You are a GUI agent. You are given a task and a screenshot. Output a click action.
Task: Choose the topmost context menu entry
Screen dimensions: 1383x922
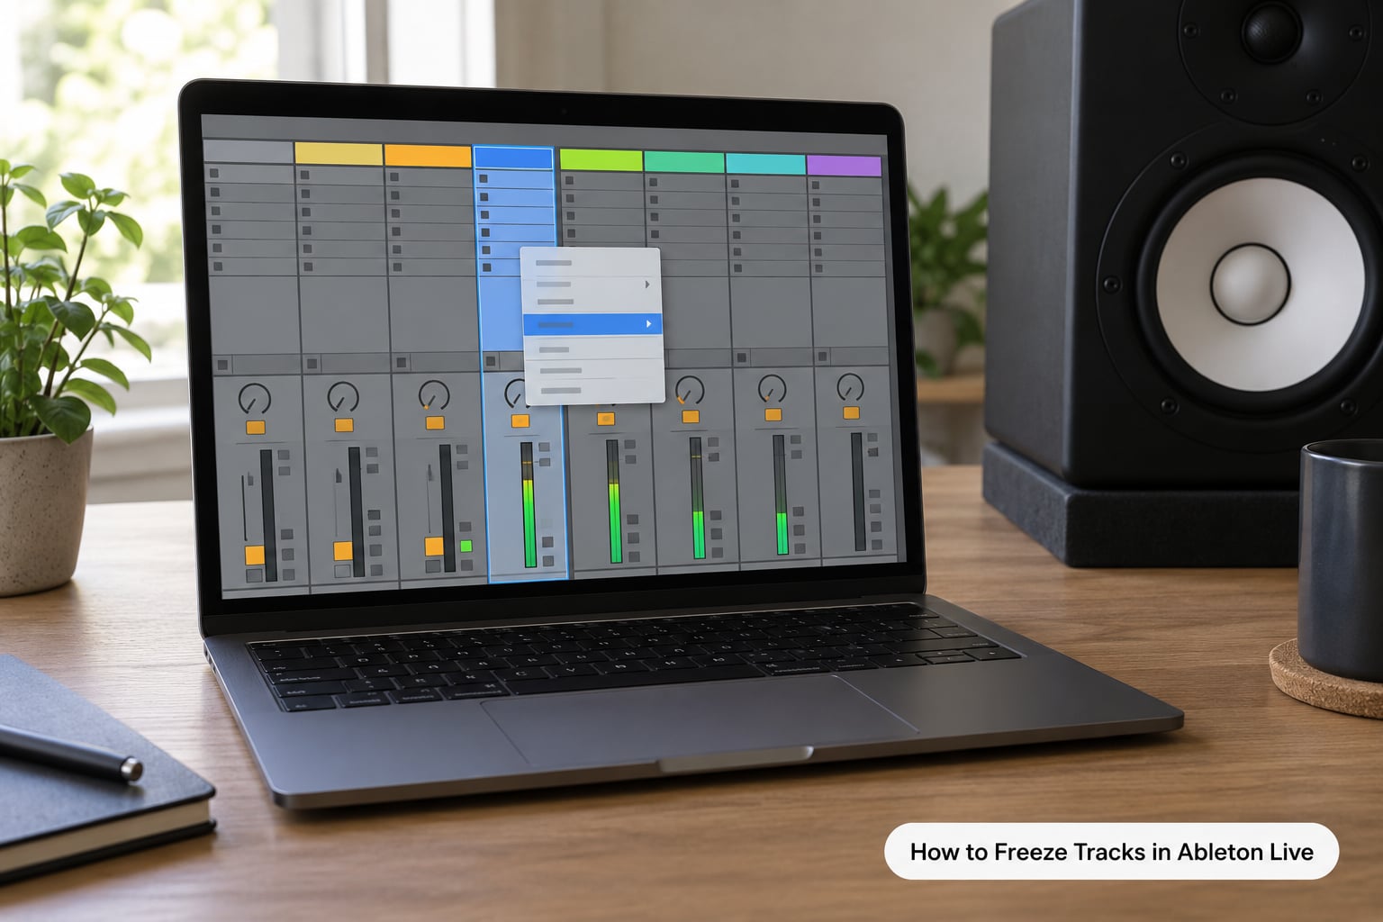[x=591, y=263]
